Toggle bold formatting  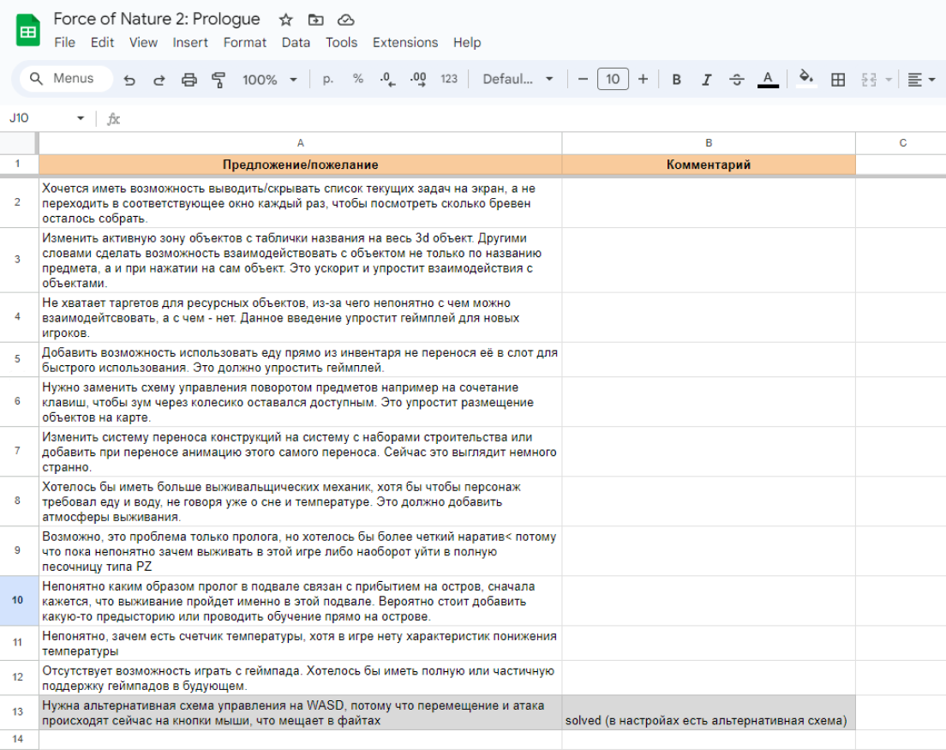coord(676,80)
